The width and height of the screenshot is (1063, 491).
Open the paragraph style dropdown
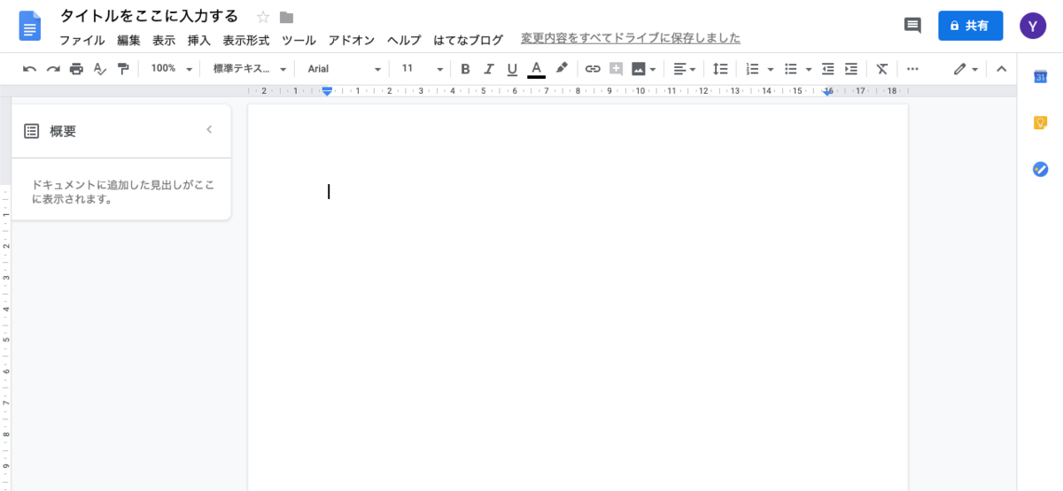click(x=251, y=69)
